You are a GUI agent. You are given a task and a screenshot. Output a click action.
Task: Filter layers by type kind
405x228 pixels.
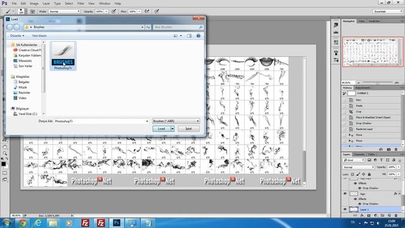point(381,160)
